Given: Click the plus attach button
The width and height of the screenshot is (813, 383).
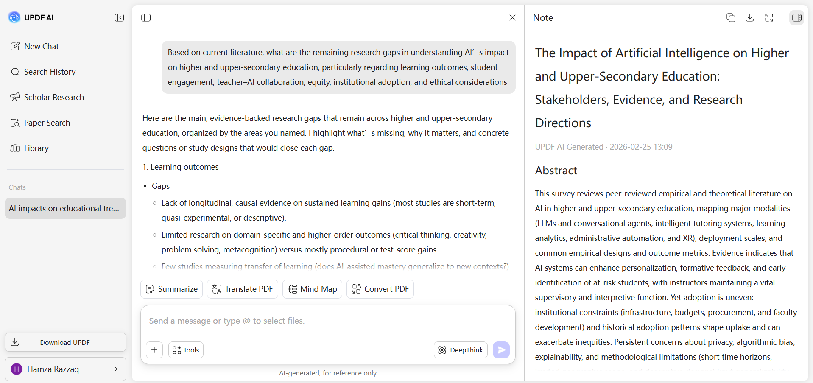Looking at the screenshot, I should click(x=154, y=350).
